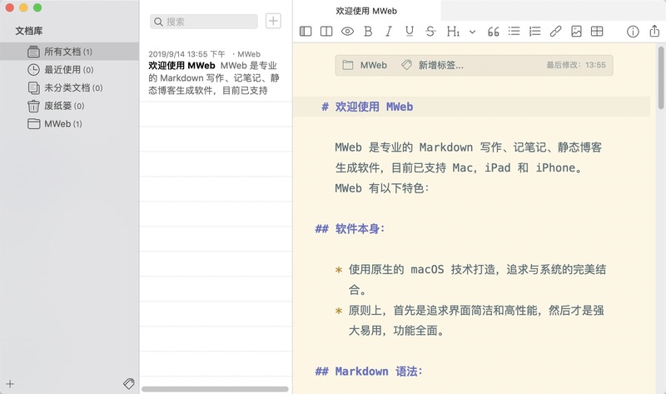666x394 pixels.
Task: Apply underline formatting
Action: pos(410,32)
